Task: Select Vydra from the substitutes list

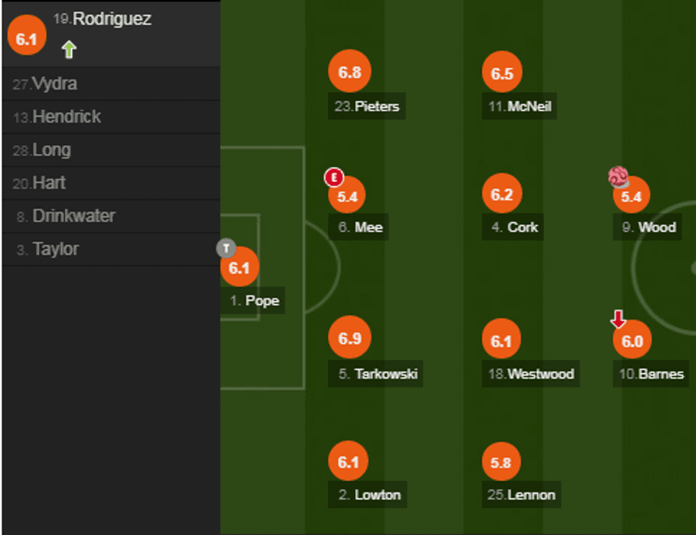Action: point(55,84)
